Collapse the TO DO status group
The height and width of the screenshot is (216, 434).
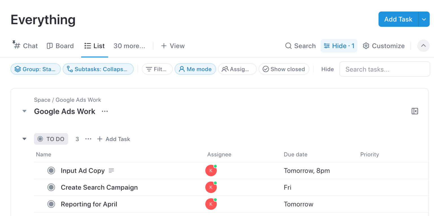point(25,139)
